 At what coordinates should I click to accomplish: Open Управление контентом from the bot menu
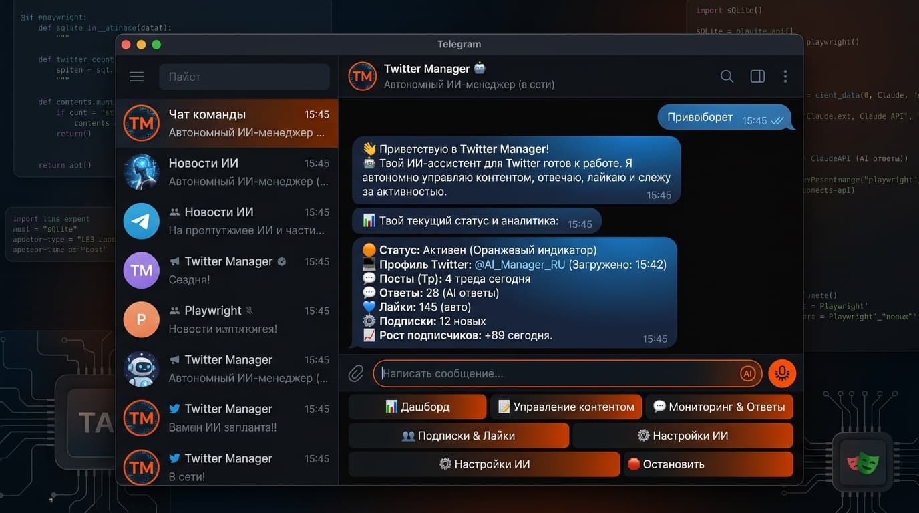pos(566,406)
